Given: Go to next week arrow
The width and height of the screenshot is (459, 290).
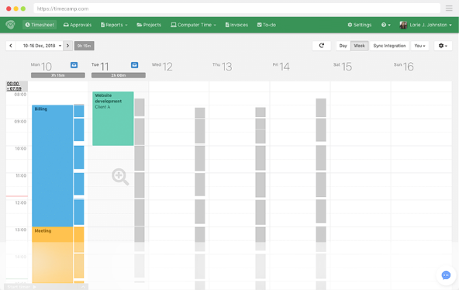Looking at the screenshot, I should click(x=67, y=46).
